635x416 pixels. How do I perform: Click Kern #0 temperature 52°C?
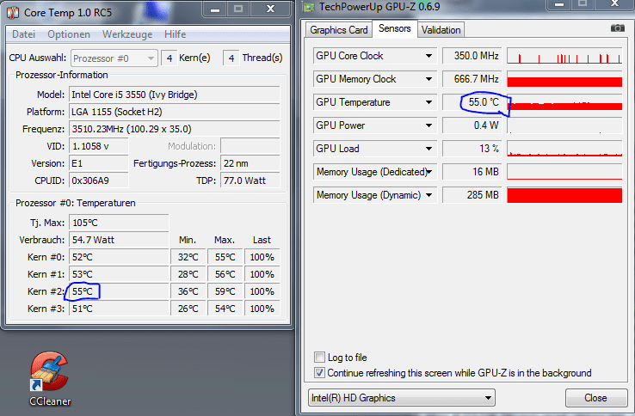click(x=119, y=257)
